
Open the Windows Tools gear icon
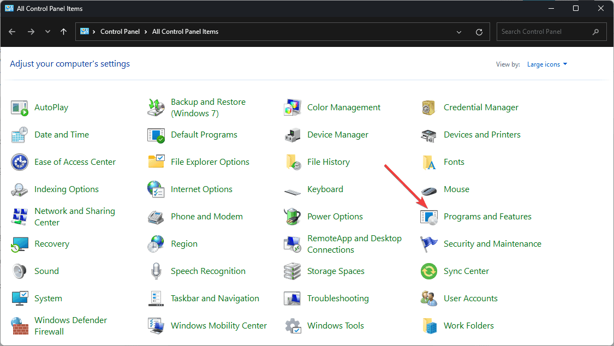pyautogui.click(x=292, y=326)
